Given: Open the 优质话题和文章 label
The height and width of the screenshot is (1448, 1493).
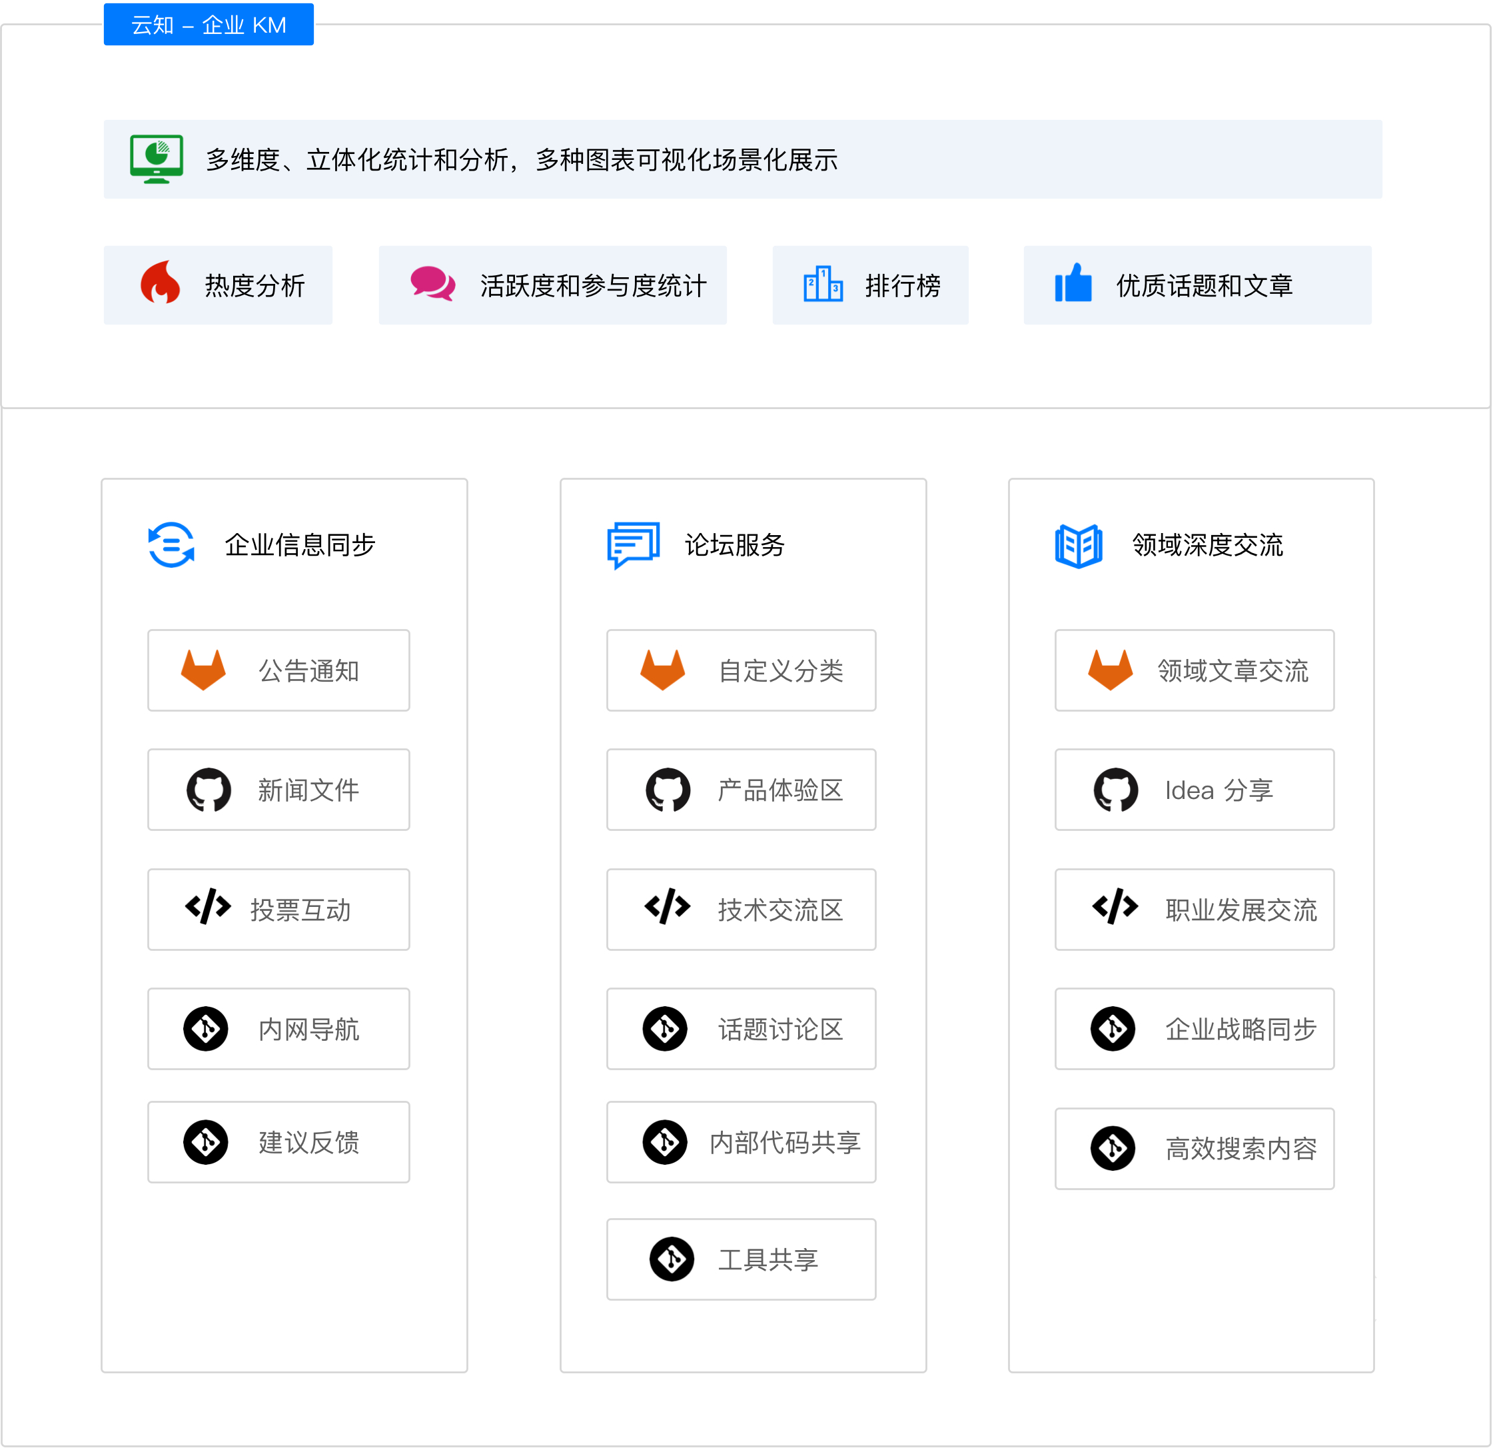Looking at the screenshot, I should 1205,286.
